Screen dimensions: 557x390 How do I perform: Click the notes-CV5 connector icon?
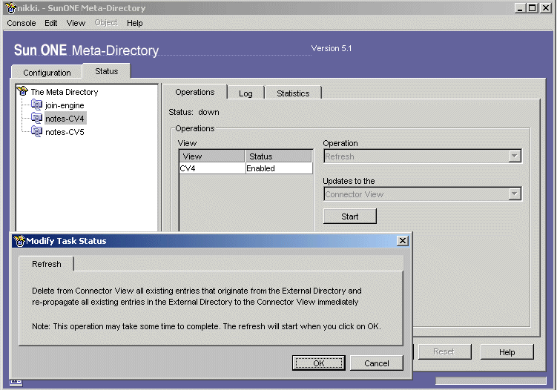[36, 131]
